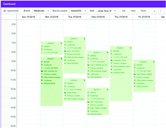
Task: Click the NPC Call Center customer name
Action: 96,102
